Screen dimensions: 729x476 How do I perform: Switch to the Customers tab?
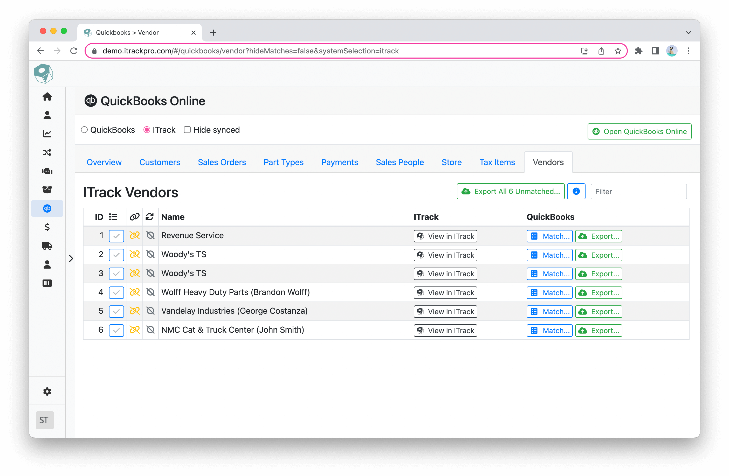(x=160, y=162)
